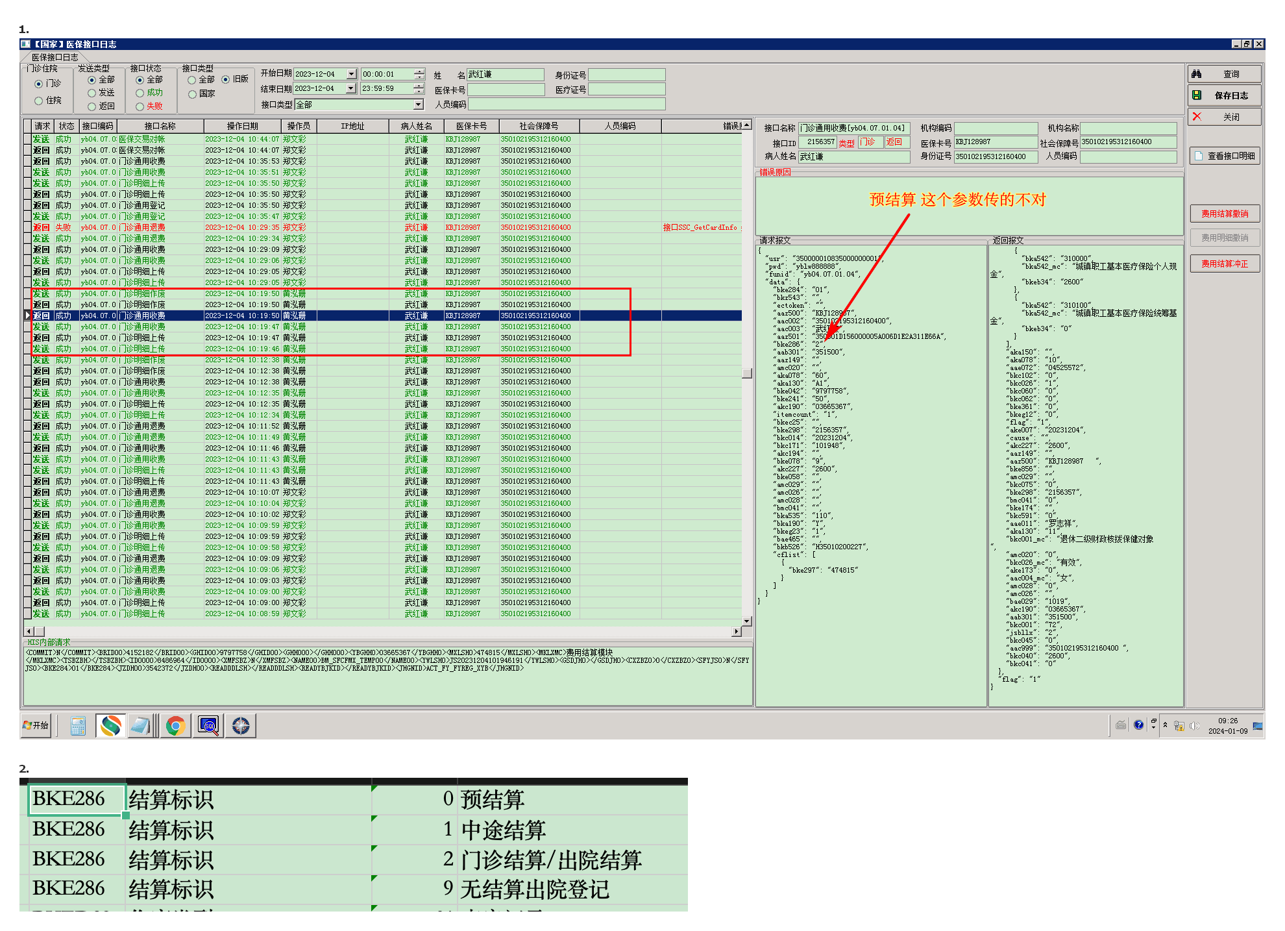Click the 姓名 input field with 武红谦

point(505,75)
